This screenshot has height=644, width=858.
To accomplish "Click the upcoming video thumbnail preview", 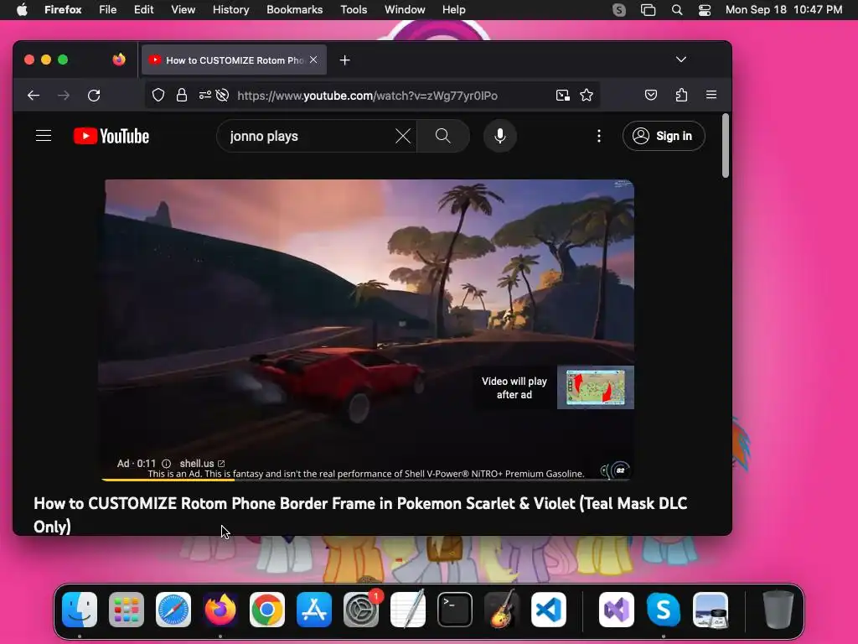I will tap(596, 387).
